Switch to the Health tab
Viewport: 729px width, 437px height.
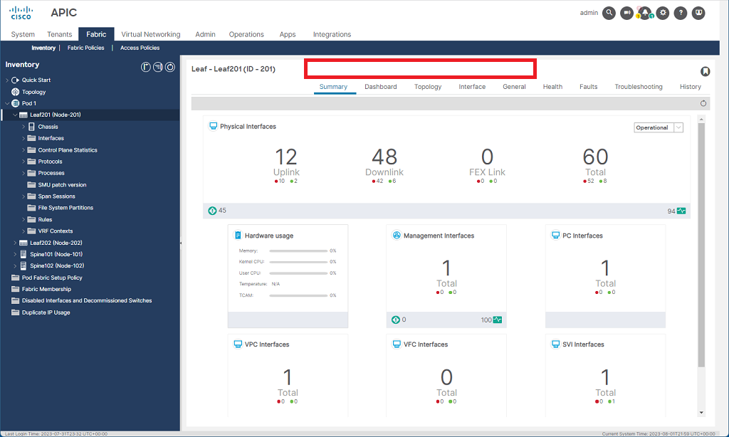[552, 86]
